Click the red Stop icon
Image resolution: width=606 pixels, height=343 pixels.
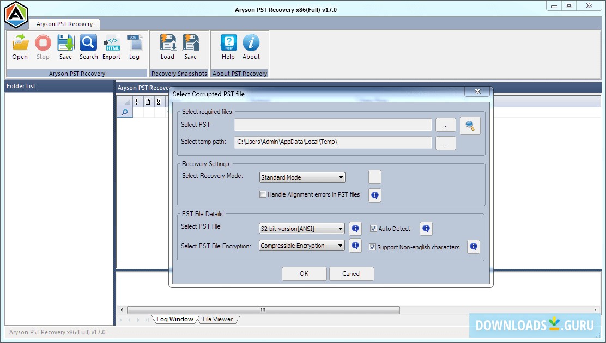pos(43,43)
